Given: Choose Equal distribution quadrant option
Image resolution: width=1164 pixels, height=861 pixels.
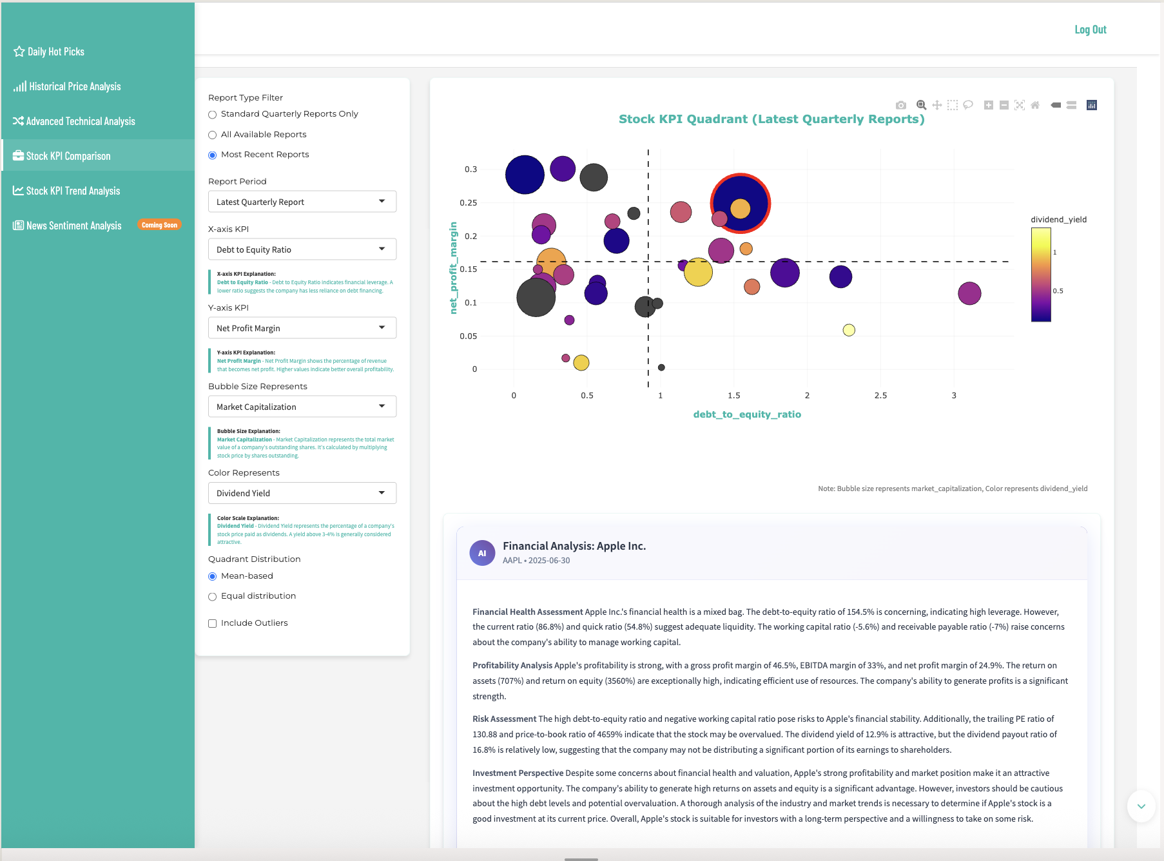Looking at the screenshot, I should (213, 597).
